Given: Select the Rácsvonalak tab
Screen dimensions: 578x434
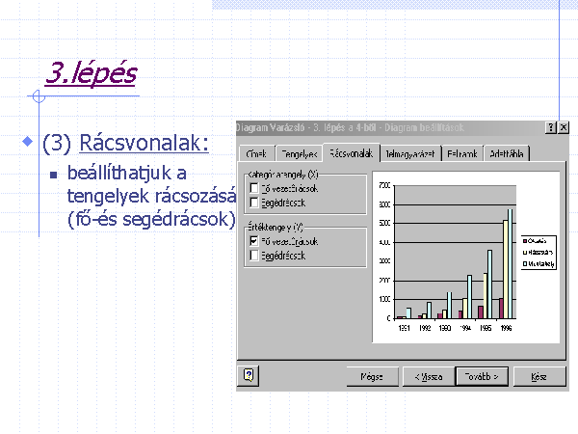Looking at the screenshot, I should (x=351, y=152).
